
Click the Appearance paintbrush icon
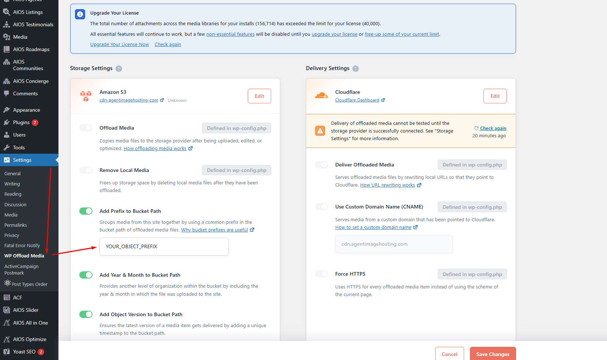(7, 110)
